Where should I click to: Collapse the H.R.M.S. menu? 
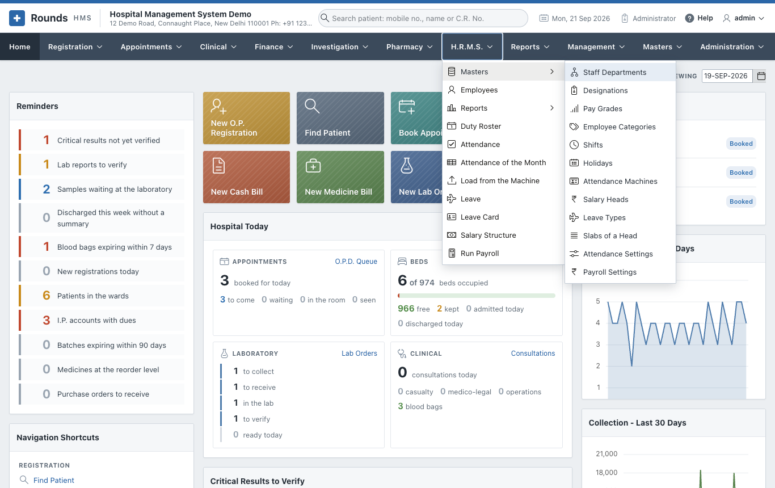(472, 47)
